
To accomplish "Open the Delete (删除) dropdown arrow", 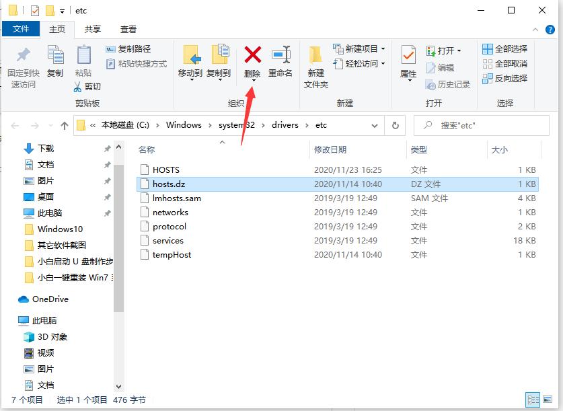I will tap(253, 81).
